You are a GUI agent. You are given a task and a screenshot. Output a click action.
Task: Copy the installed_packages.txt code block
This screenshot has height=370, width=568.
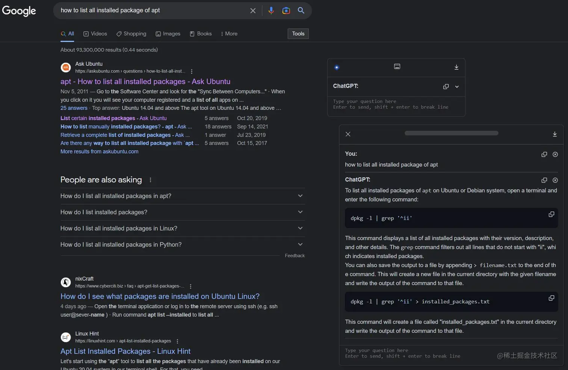pyautogui.click(x=551, y=298)
